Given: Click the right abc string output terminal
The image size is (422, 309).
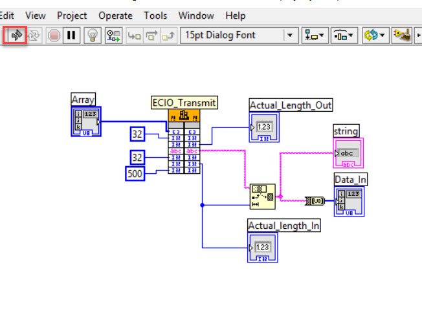Looking at the screenshot, I should point(192,151).
